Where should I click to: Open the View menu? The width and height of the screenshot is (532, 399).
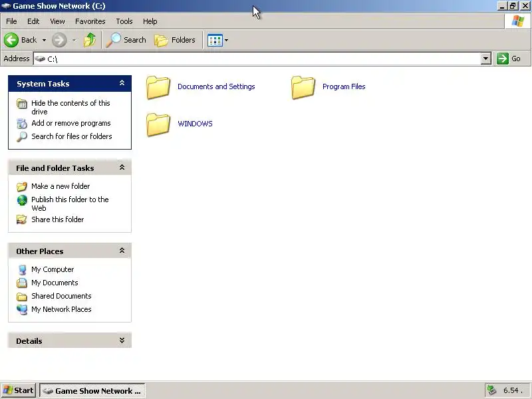pyautogui.click(x=57, y=21)
